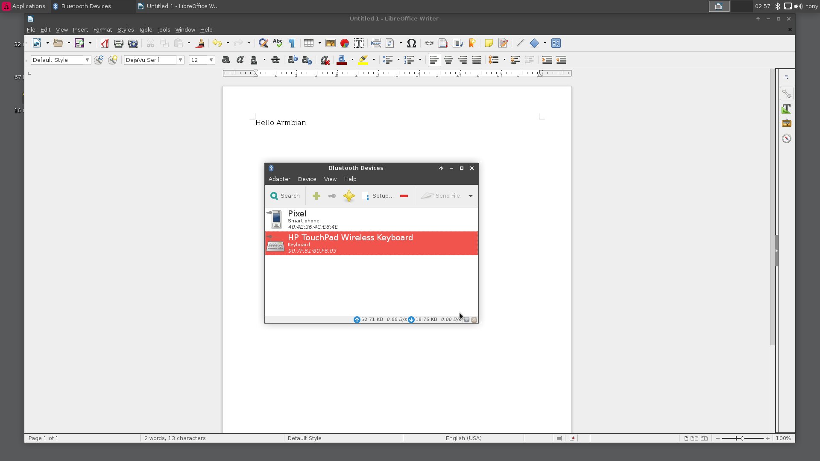
Task: Click the zoom slider handle
Action: (743, 438)
